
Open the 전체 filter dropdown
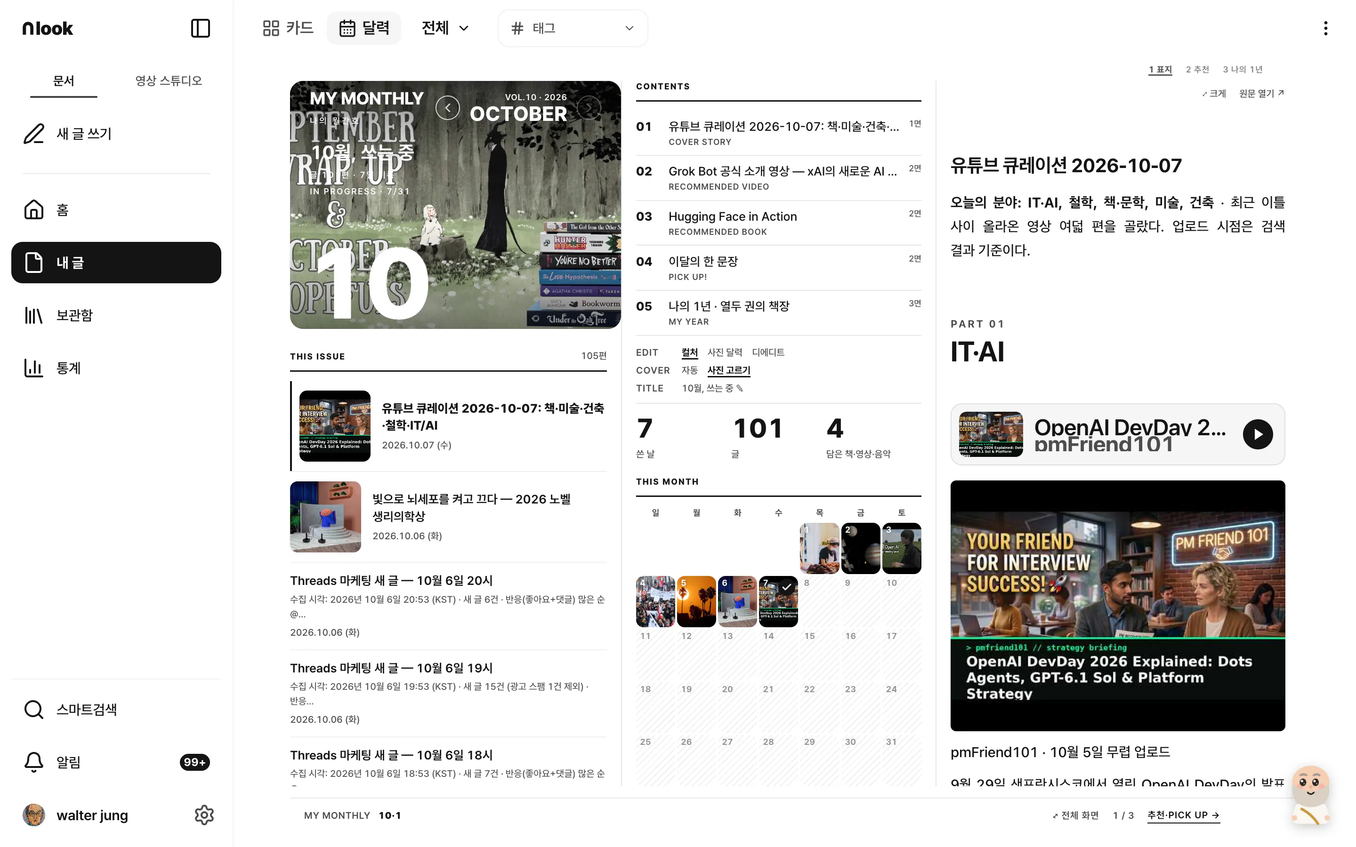445,28
